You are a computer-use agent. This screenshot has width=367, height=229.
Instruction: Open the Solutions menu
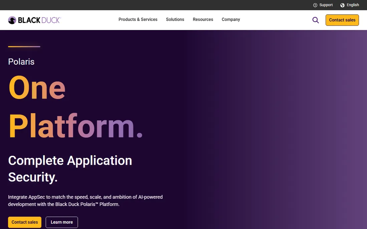click(175, 20)
